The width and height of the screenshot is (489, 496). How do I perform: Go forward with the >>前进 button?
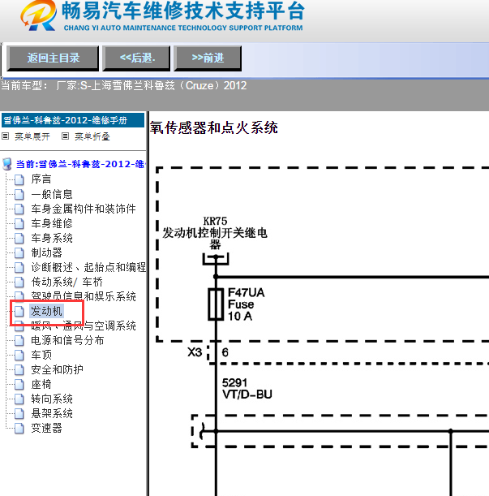(x=208, y=58)
